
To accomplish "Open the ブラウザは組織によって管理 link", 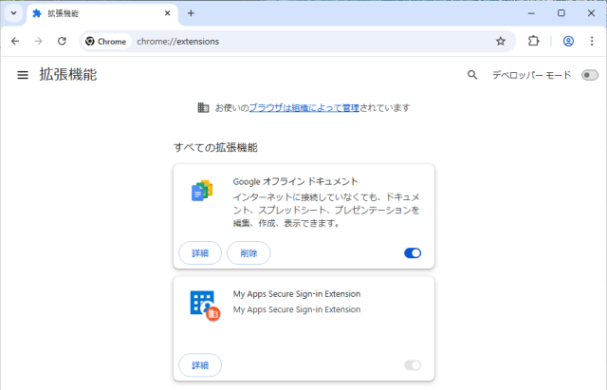I will [x=303, y=108].
